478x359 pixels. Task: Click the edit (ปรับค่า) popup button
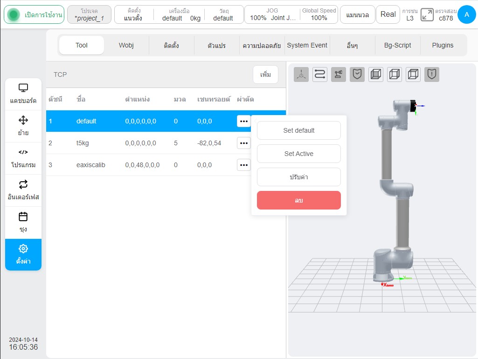tap(299, 177)
